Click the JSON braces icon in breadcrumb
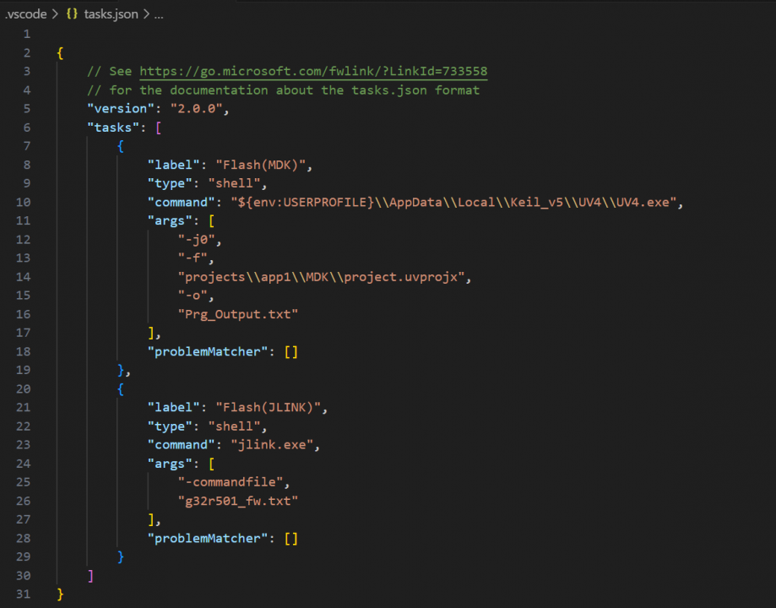Viewport: 776px width, 608px height. [71, 14]
